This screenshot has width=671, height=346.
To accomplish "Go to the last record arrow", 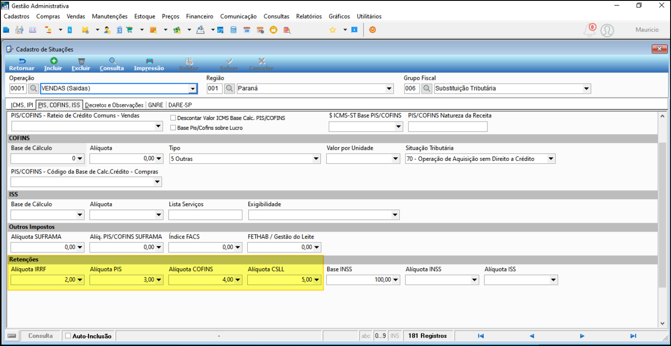I will [633, 336].
